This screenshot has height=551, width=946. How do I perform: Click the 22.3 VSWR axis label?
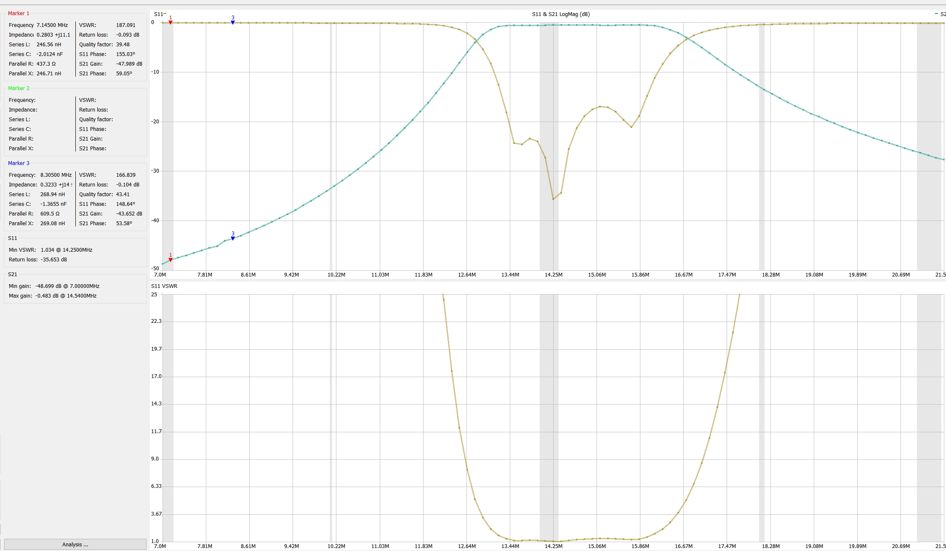pos(156,321)
